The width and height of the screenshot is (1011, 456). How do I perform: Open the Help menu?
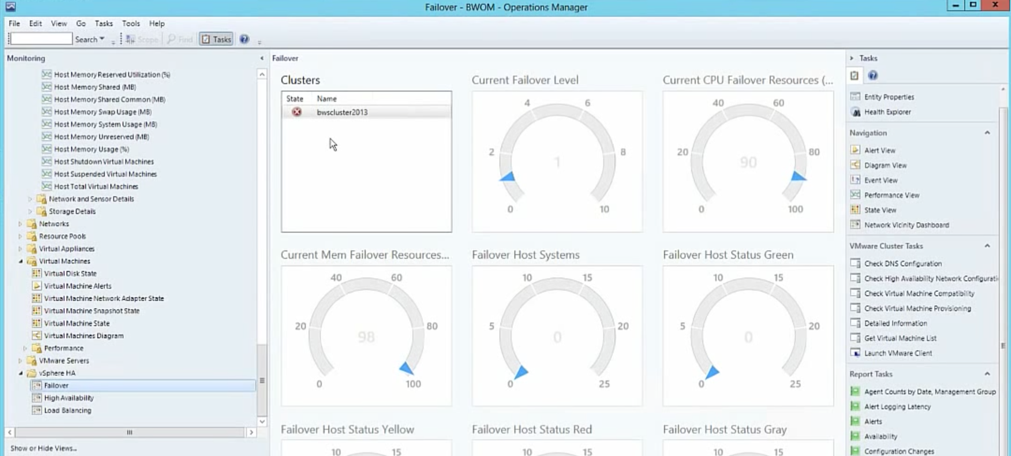pos(157,23)
